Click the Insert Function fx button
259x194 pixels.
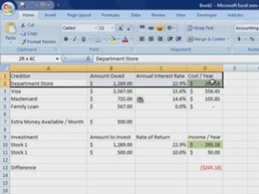(88, 58)
